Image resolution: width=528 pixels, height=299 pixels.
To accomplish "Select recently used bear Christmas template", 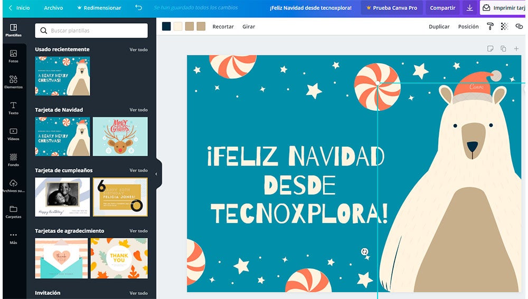I will click(x=62, y=76).
